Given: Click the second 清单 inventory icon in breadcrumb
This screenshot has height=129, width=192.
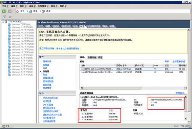Looking at the screenshot, I should (43, 12).
